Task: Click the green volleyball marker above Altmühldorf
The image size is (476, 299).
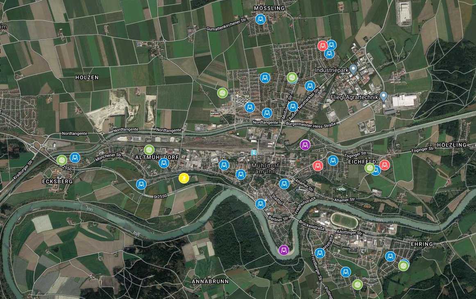Action: [149, 149]
